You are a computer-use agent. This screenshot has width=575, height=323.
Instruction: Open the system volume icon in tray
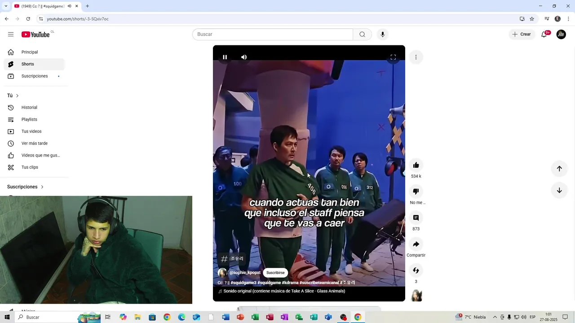524,317
